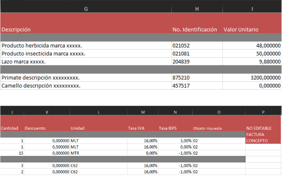Select the quantity cell with value 15

12,153
